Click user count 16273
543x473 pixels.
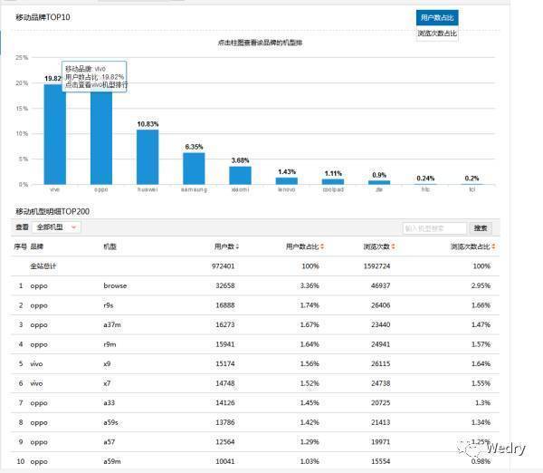click(x=225, y=325)
